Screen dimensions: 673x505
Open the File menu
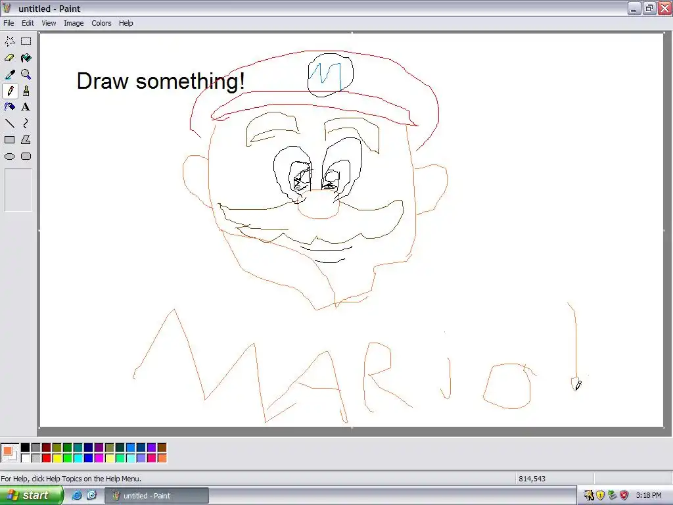[9, 23]
